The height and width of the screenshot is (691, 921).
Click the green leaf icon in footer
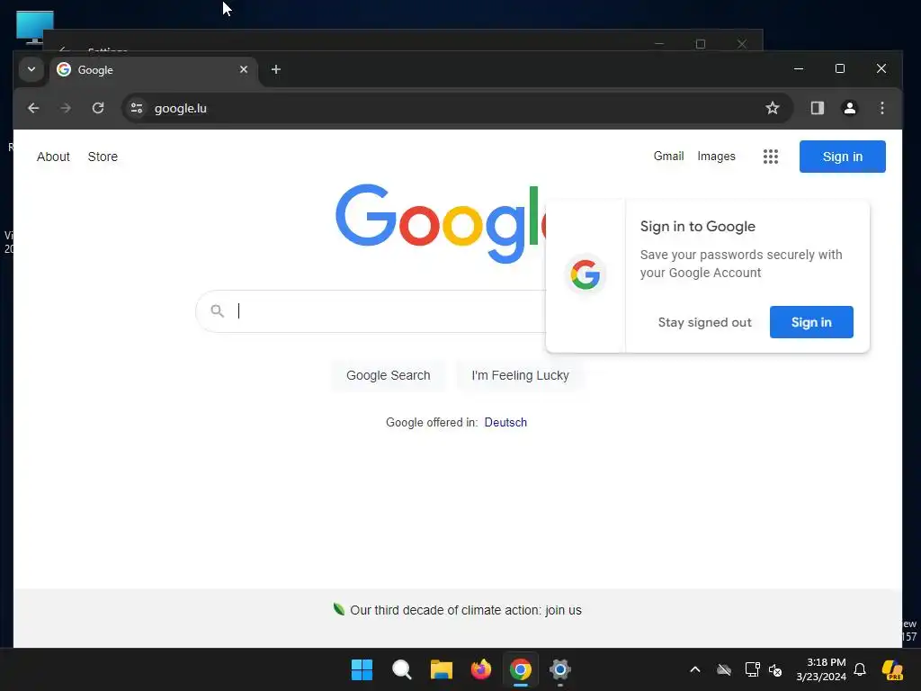click(339, 609)
